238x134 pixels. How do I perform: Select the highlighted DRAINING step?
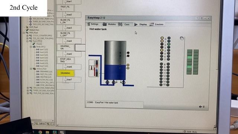pos(65,73)
